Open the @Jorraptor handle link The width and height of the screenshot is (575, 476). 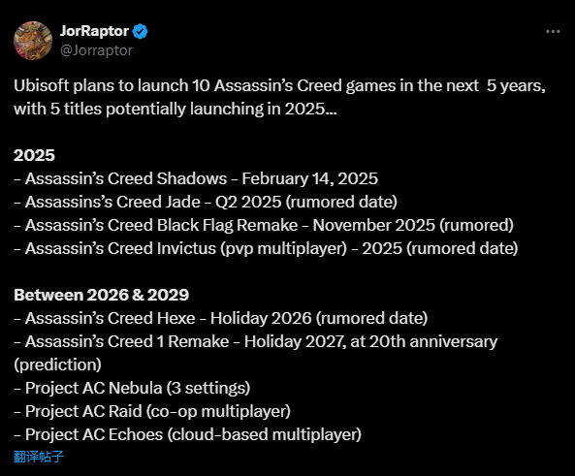(x=96, y=50)
